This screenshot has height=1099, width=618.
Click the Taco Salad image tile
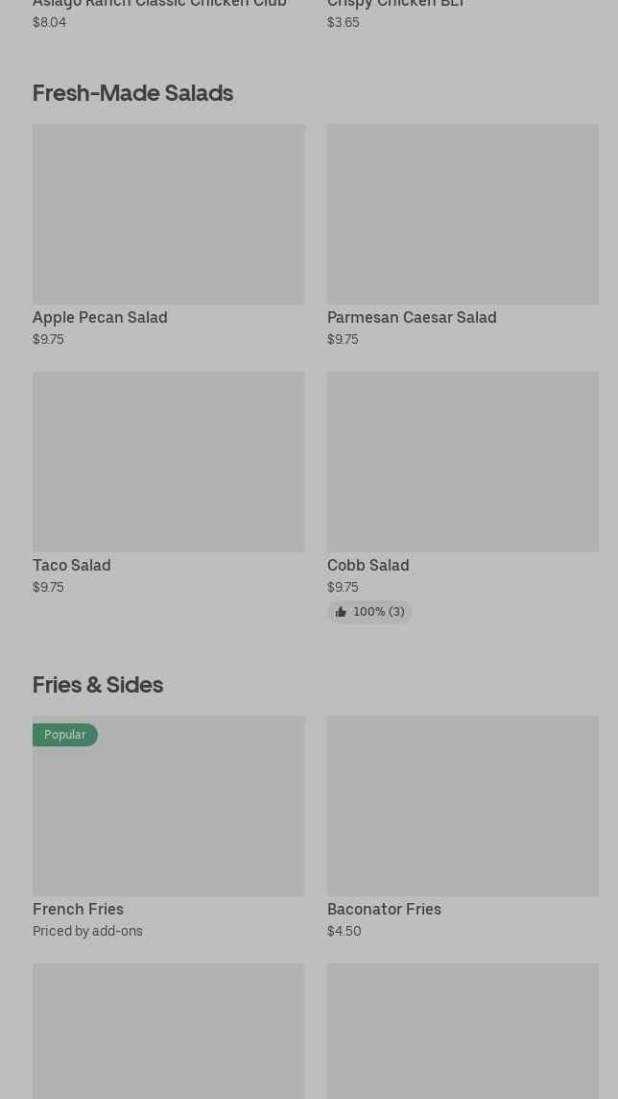pyautogui.click(x=168, y=461)
